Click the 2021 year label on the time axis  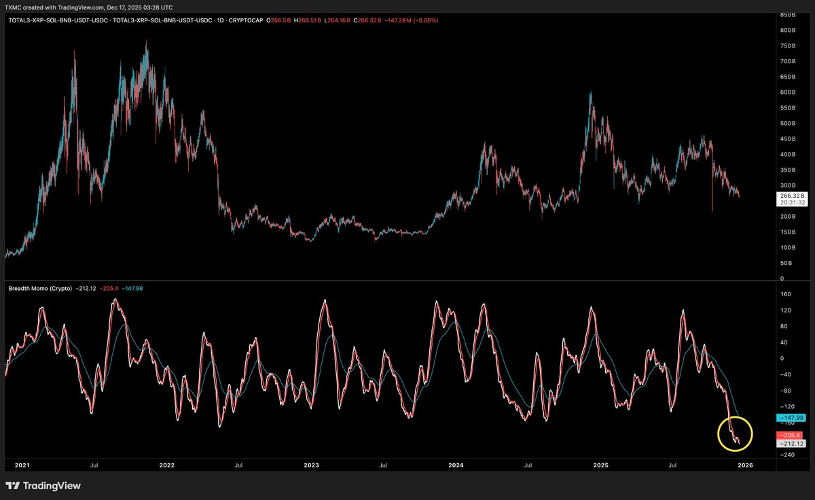[x=22, y=465]
